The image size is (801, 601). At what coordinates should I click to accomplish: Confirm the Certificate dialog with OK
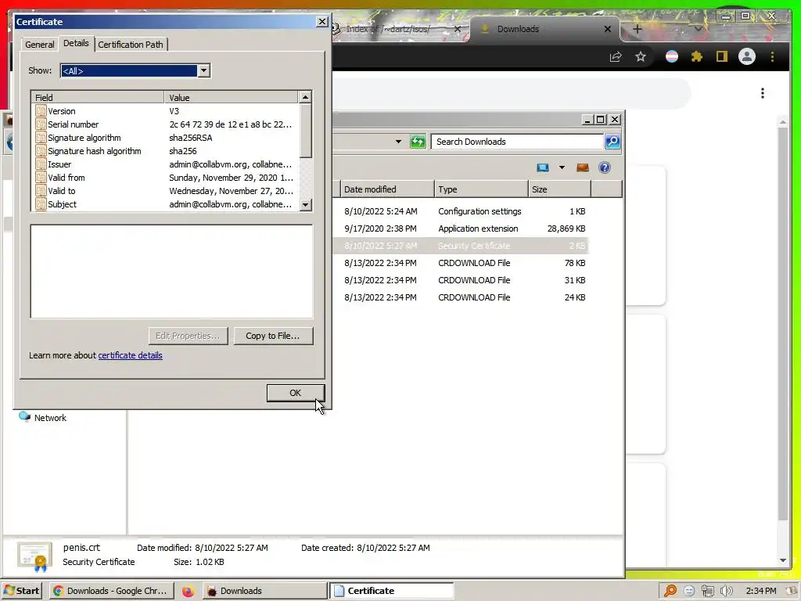(x=295, y=393)
